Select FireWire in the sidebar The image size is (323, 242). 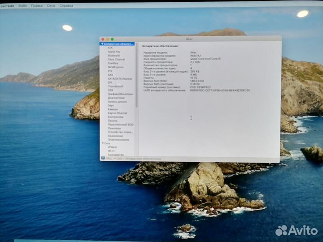tap(113, 63)
